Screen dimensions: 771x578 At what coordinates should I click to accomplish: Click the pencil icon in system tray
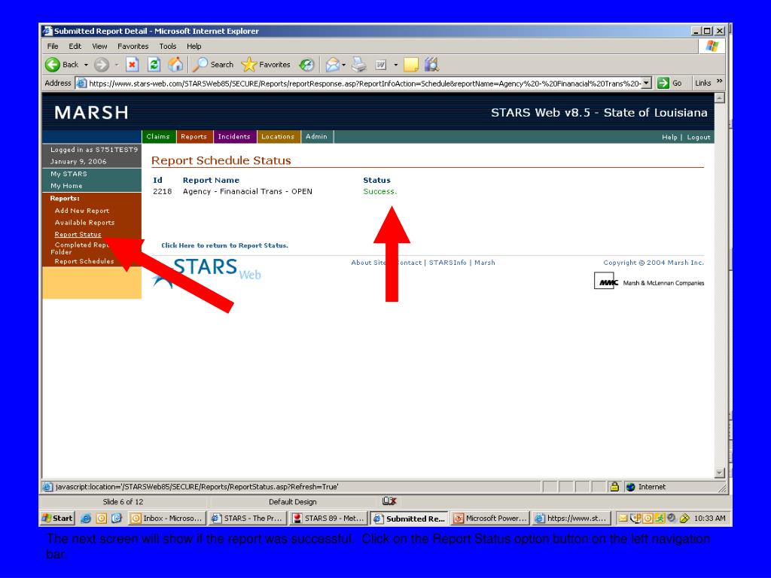click(684, 518)
